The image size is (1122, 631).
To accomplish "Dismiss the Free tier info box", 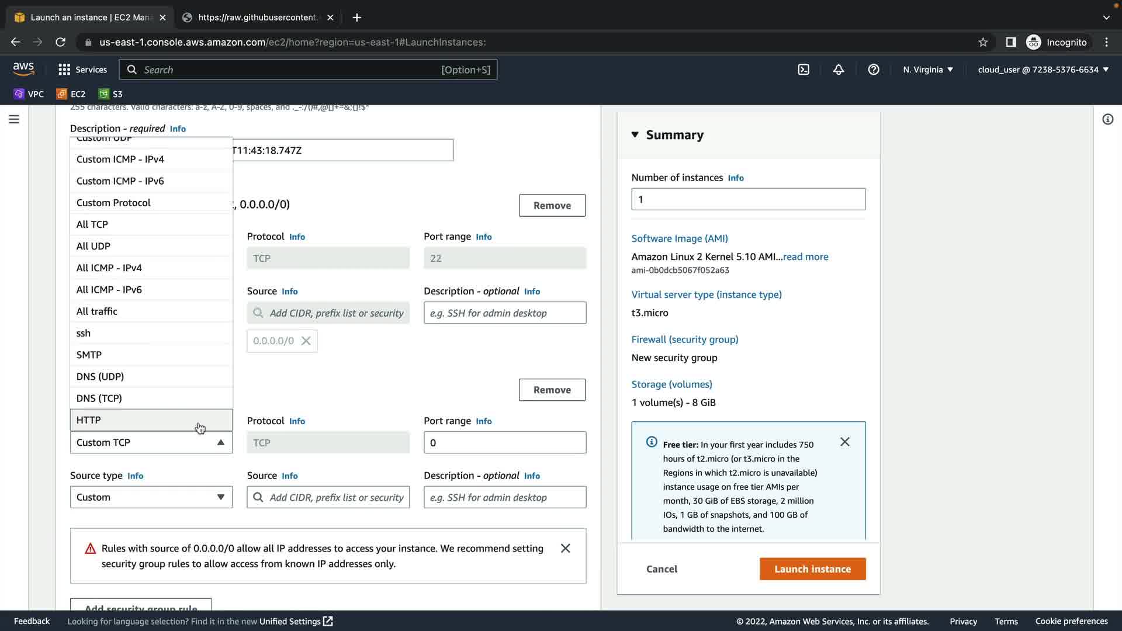I will pos(844,442).
